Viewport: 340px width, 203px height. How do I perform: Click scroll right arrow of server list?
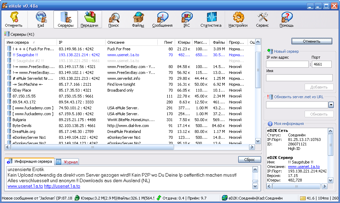tap(252, 147)
